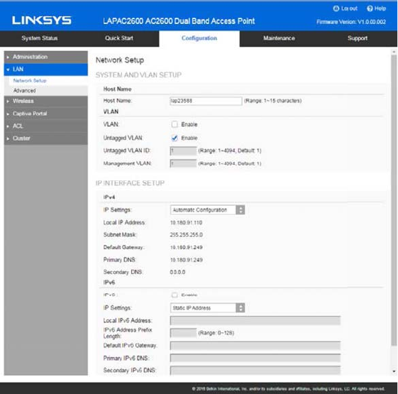Expand the Wireless arrow icon

click(8, 102)
